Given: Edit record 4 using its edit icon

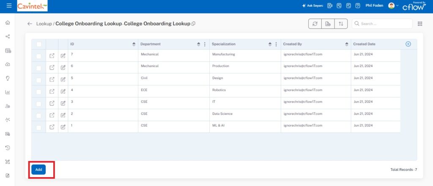Looking at the screenshot, I should coord(63,91).
